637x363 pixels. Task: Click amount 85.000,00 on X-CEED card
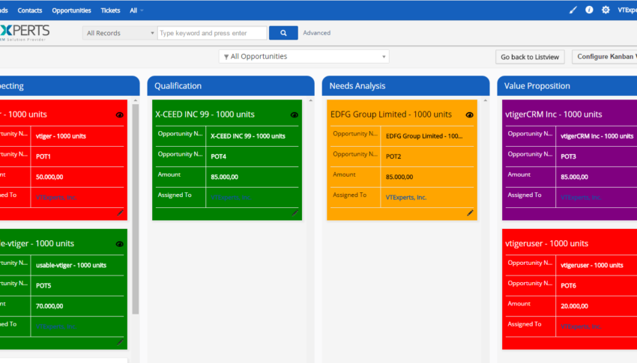pos(224,177)
